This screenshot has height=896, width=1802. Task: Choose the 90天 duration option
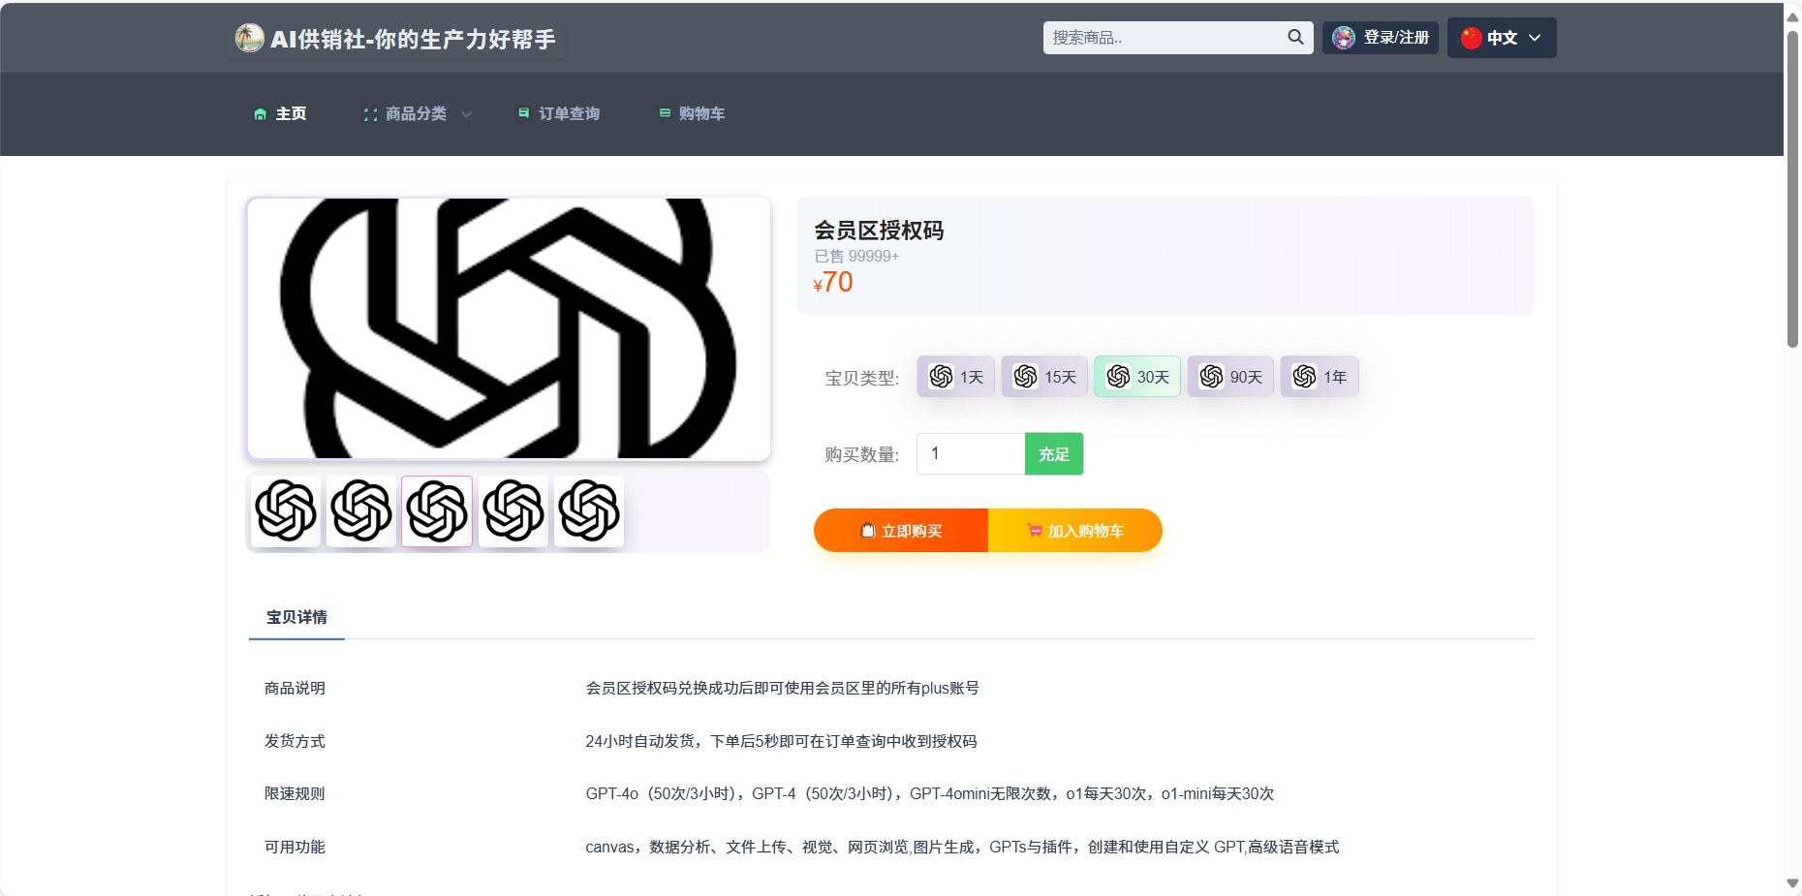tap(1230, 377)
